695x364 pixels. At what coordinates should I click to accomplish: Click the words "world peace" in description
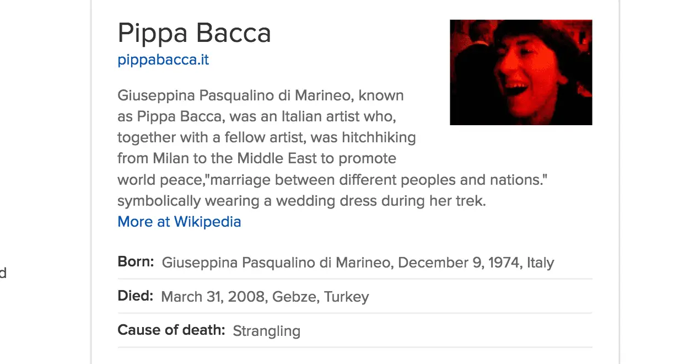click(x=161, y=180)
